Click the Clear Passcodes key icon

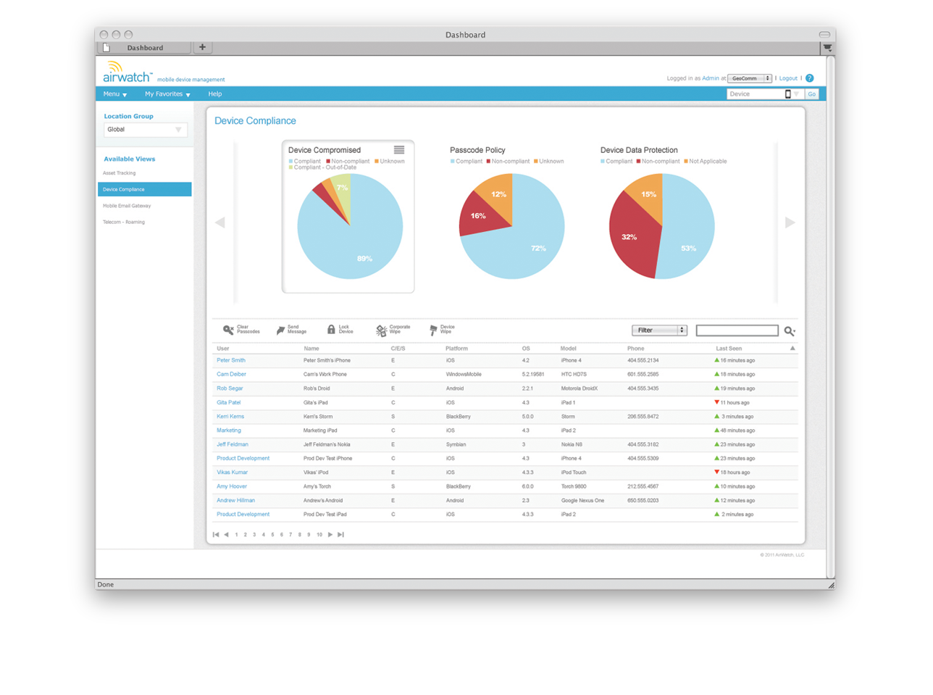click(228, 330)
